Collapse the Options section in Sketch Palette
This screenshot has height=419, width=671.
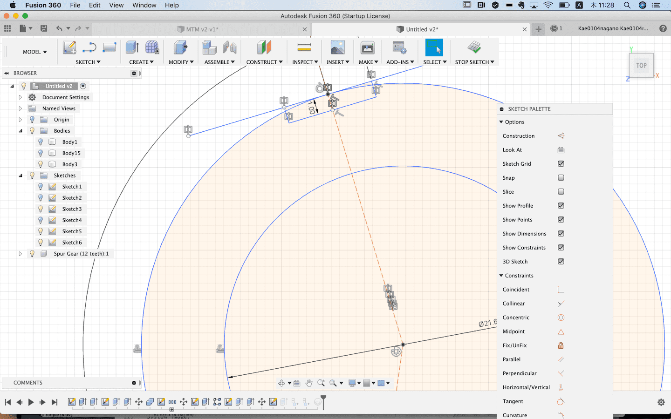[x=501, y=122]
